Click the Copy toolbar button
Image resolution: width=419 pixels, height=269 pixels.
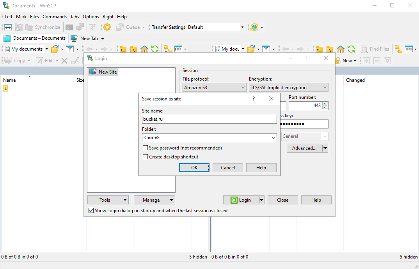17,61
